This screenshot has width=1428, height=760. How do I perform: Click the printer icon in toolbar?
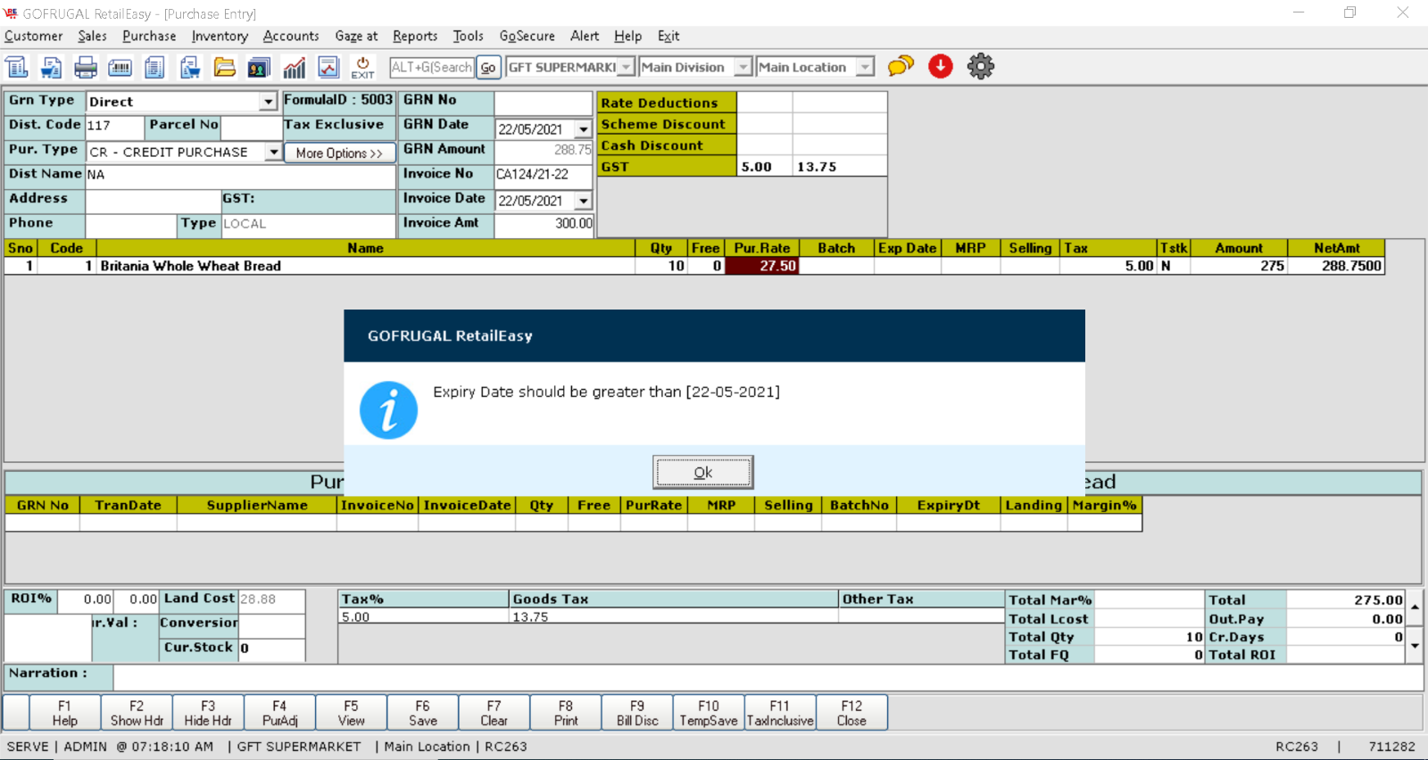pos(86,67)
